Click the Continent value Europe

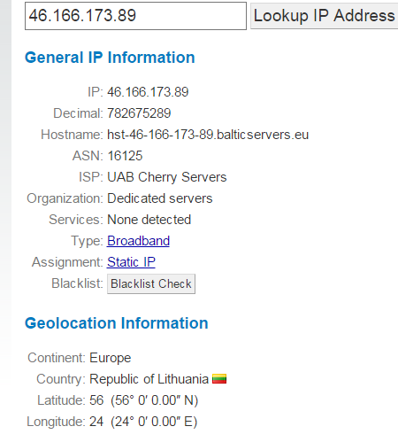click(x=111, y=358)
